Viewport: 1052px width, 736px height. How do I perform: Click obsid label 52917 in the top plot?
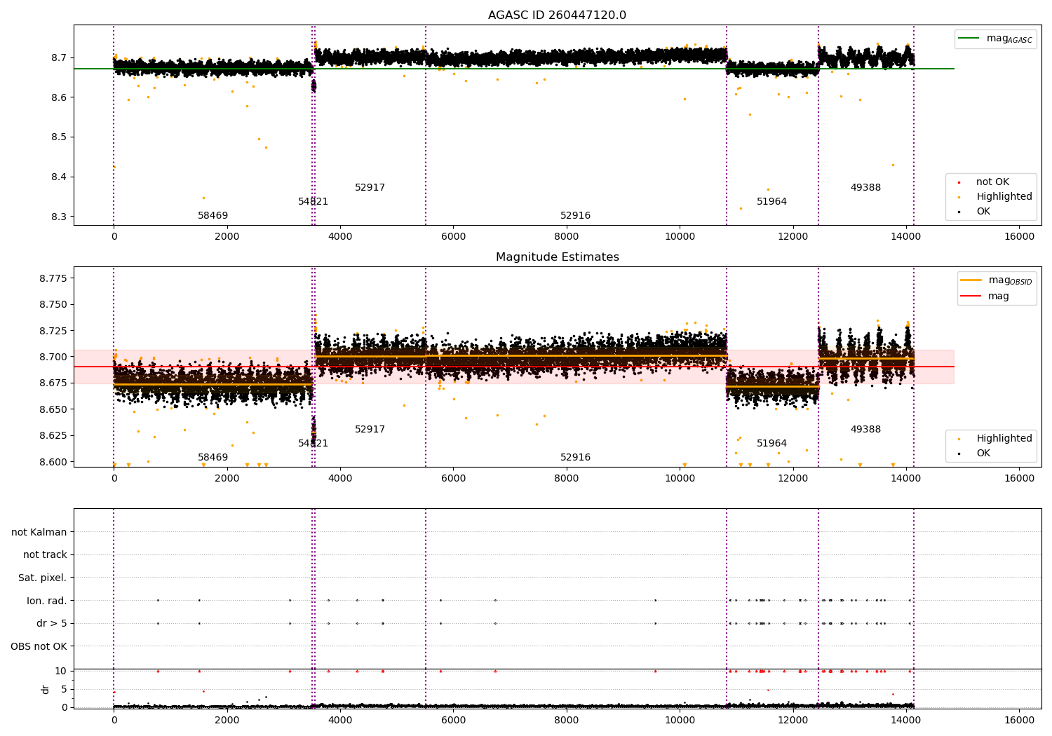[x=370, y=188]
